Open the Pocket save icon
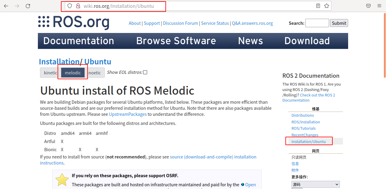Viewport: 386px width, 189px height. [368, 6]
